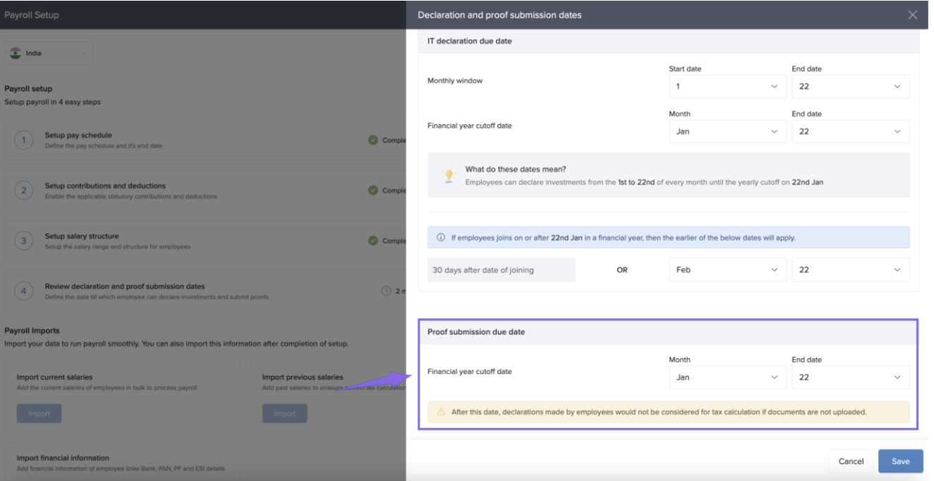The width and height of the screenshot is (934, 481).
Task: Click the India flag icon
Action: pyautogui.click(x=16, y=53)
